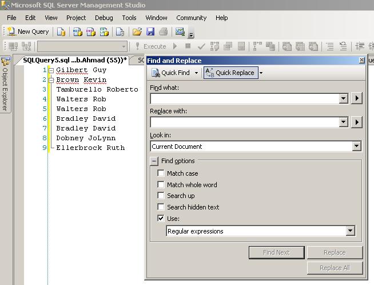The image size is (374, 285).
Task: Open the Find what history dropdown
Action: pyautogui.click(x=343, y=98)
